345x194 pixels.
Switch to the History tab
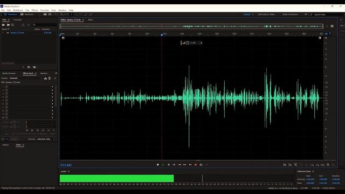(x=5, y=145)
